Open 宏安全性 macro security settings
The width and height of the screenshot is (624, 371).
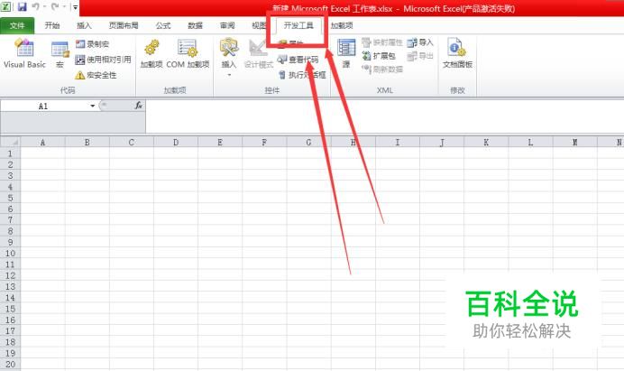pos(96,75)
